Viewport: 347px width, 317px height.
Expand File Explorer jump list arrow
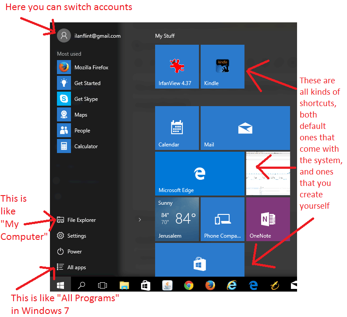(x=140, y=220)
